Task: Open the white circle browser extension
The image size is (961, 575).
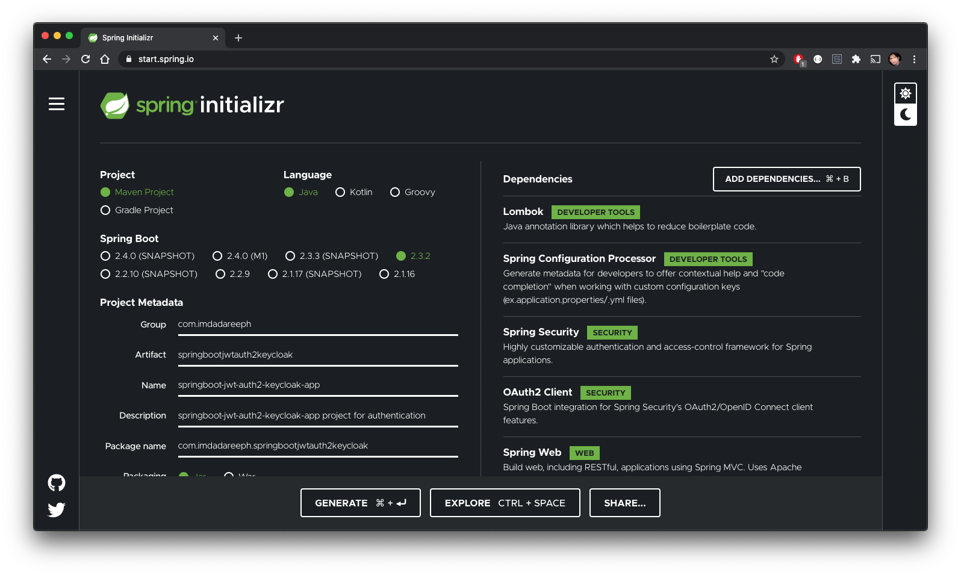Action: click(x=818, y=59)
